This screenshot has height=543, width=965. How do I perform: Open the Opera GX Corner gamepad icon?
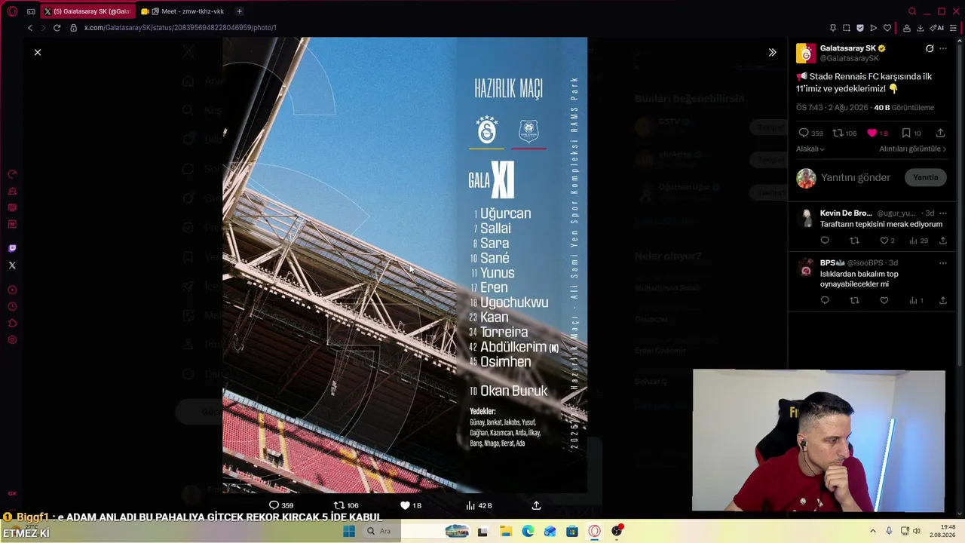(31, 11)
